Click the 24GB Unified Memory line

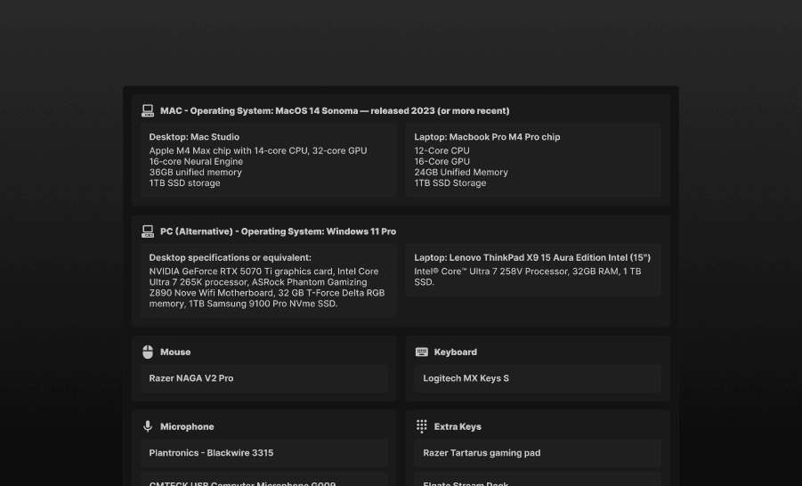[x=461, y=172]
